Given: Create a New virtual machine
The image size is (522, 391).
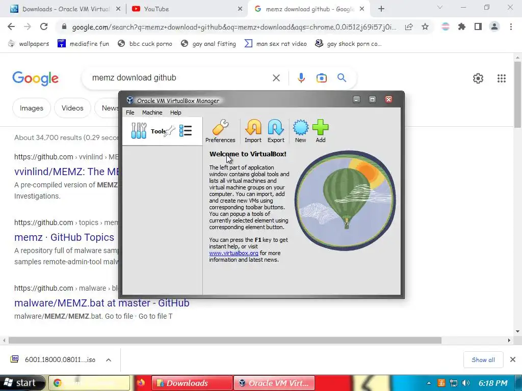Looking at the screenshot, I should click(x=300, y=131).
